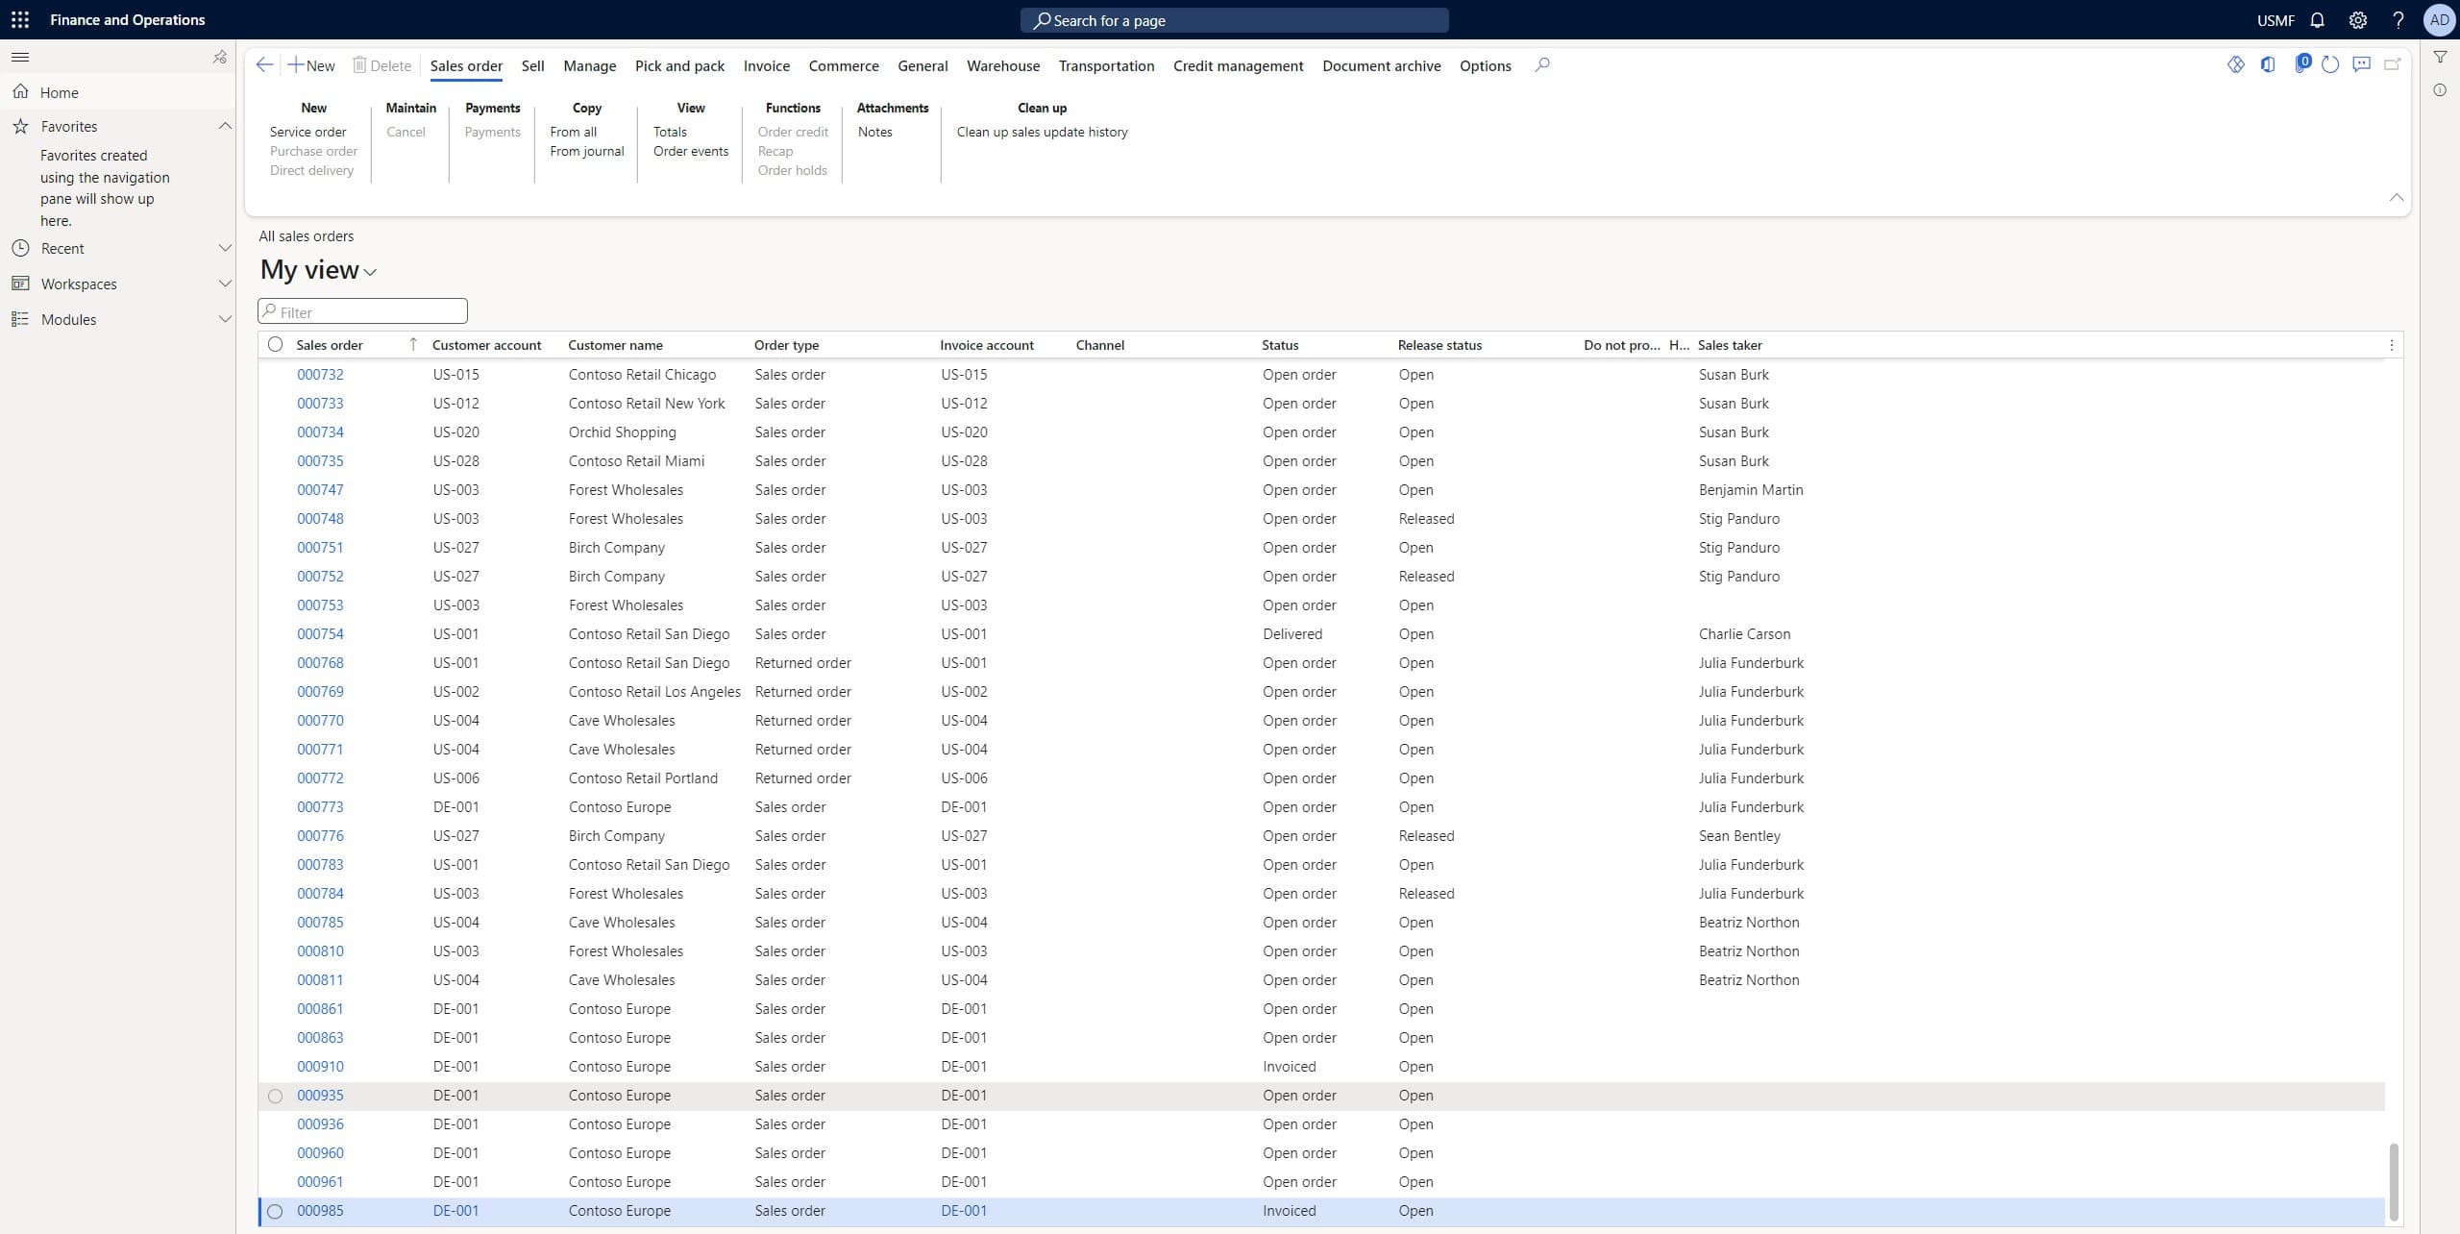The height and width of the screenshot is (1234, 2460).
Task: Open Order events
Action: pos(690,151)
